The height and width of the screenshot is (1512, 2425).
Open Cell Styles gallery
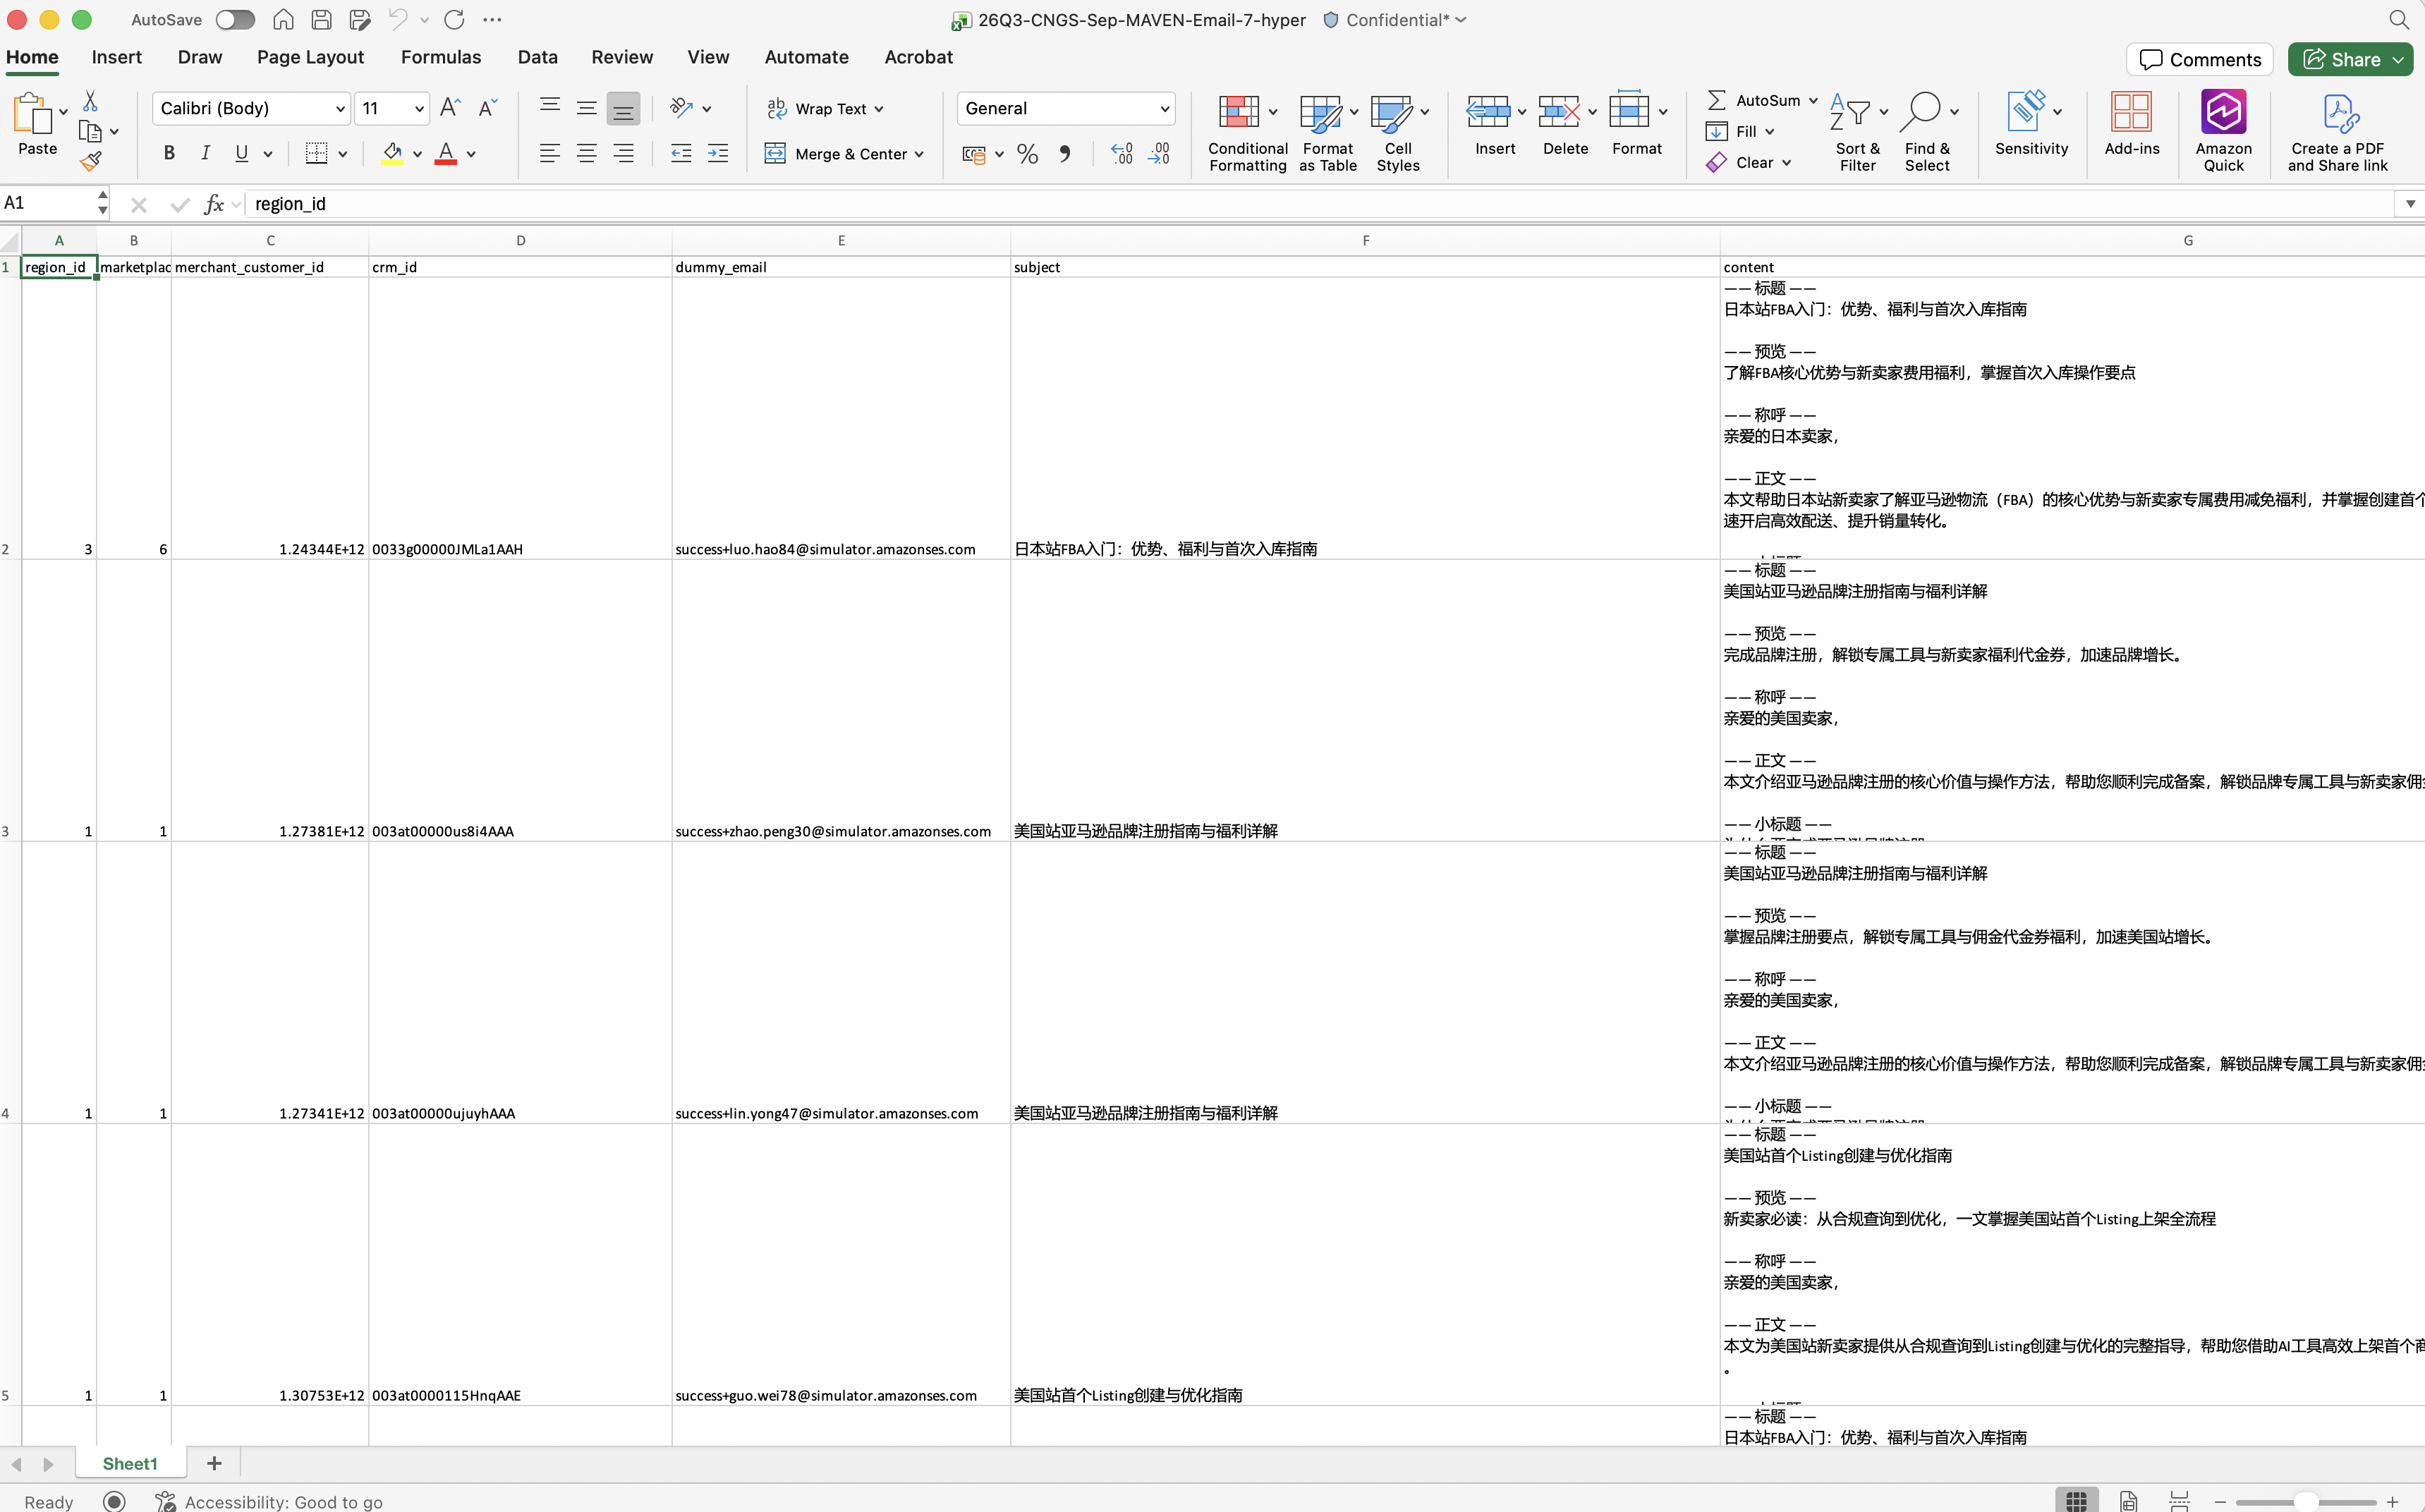tap(1398, 133)
